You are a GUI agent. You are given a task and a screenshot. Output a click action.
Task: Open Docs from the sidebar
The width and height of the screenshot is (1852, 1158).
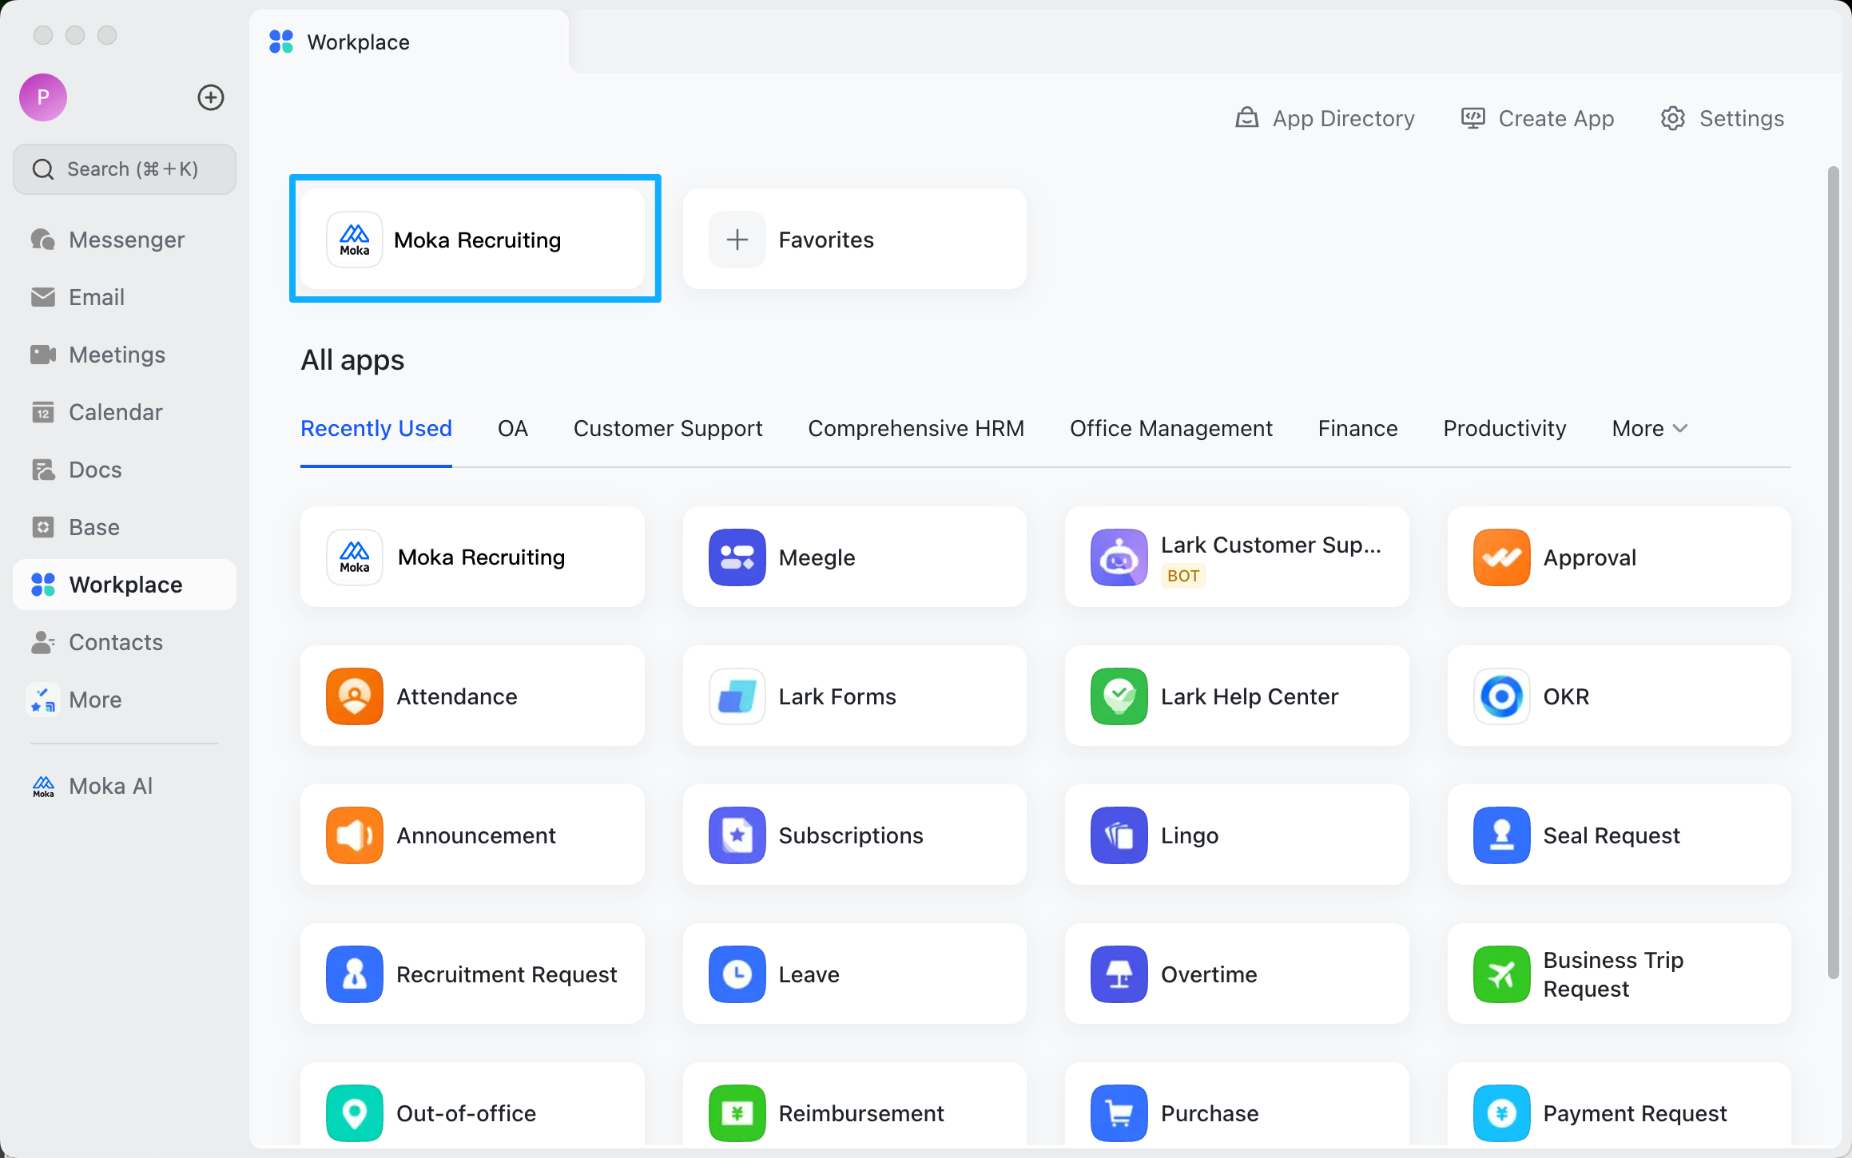[x=125, y=470]
